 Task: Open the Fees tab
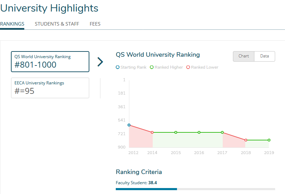click(x=95, y=24)
